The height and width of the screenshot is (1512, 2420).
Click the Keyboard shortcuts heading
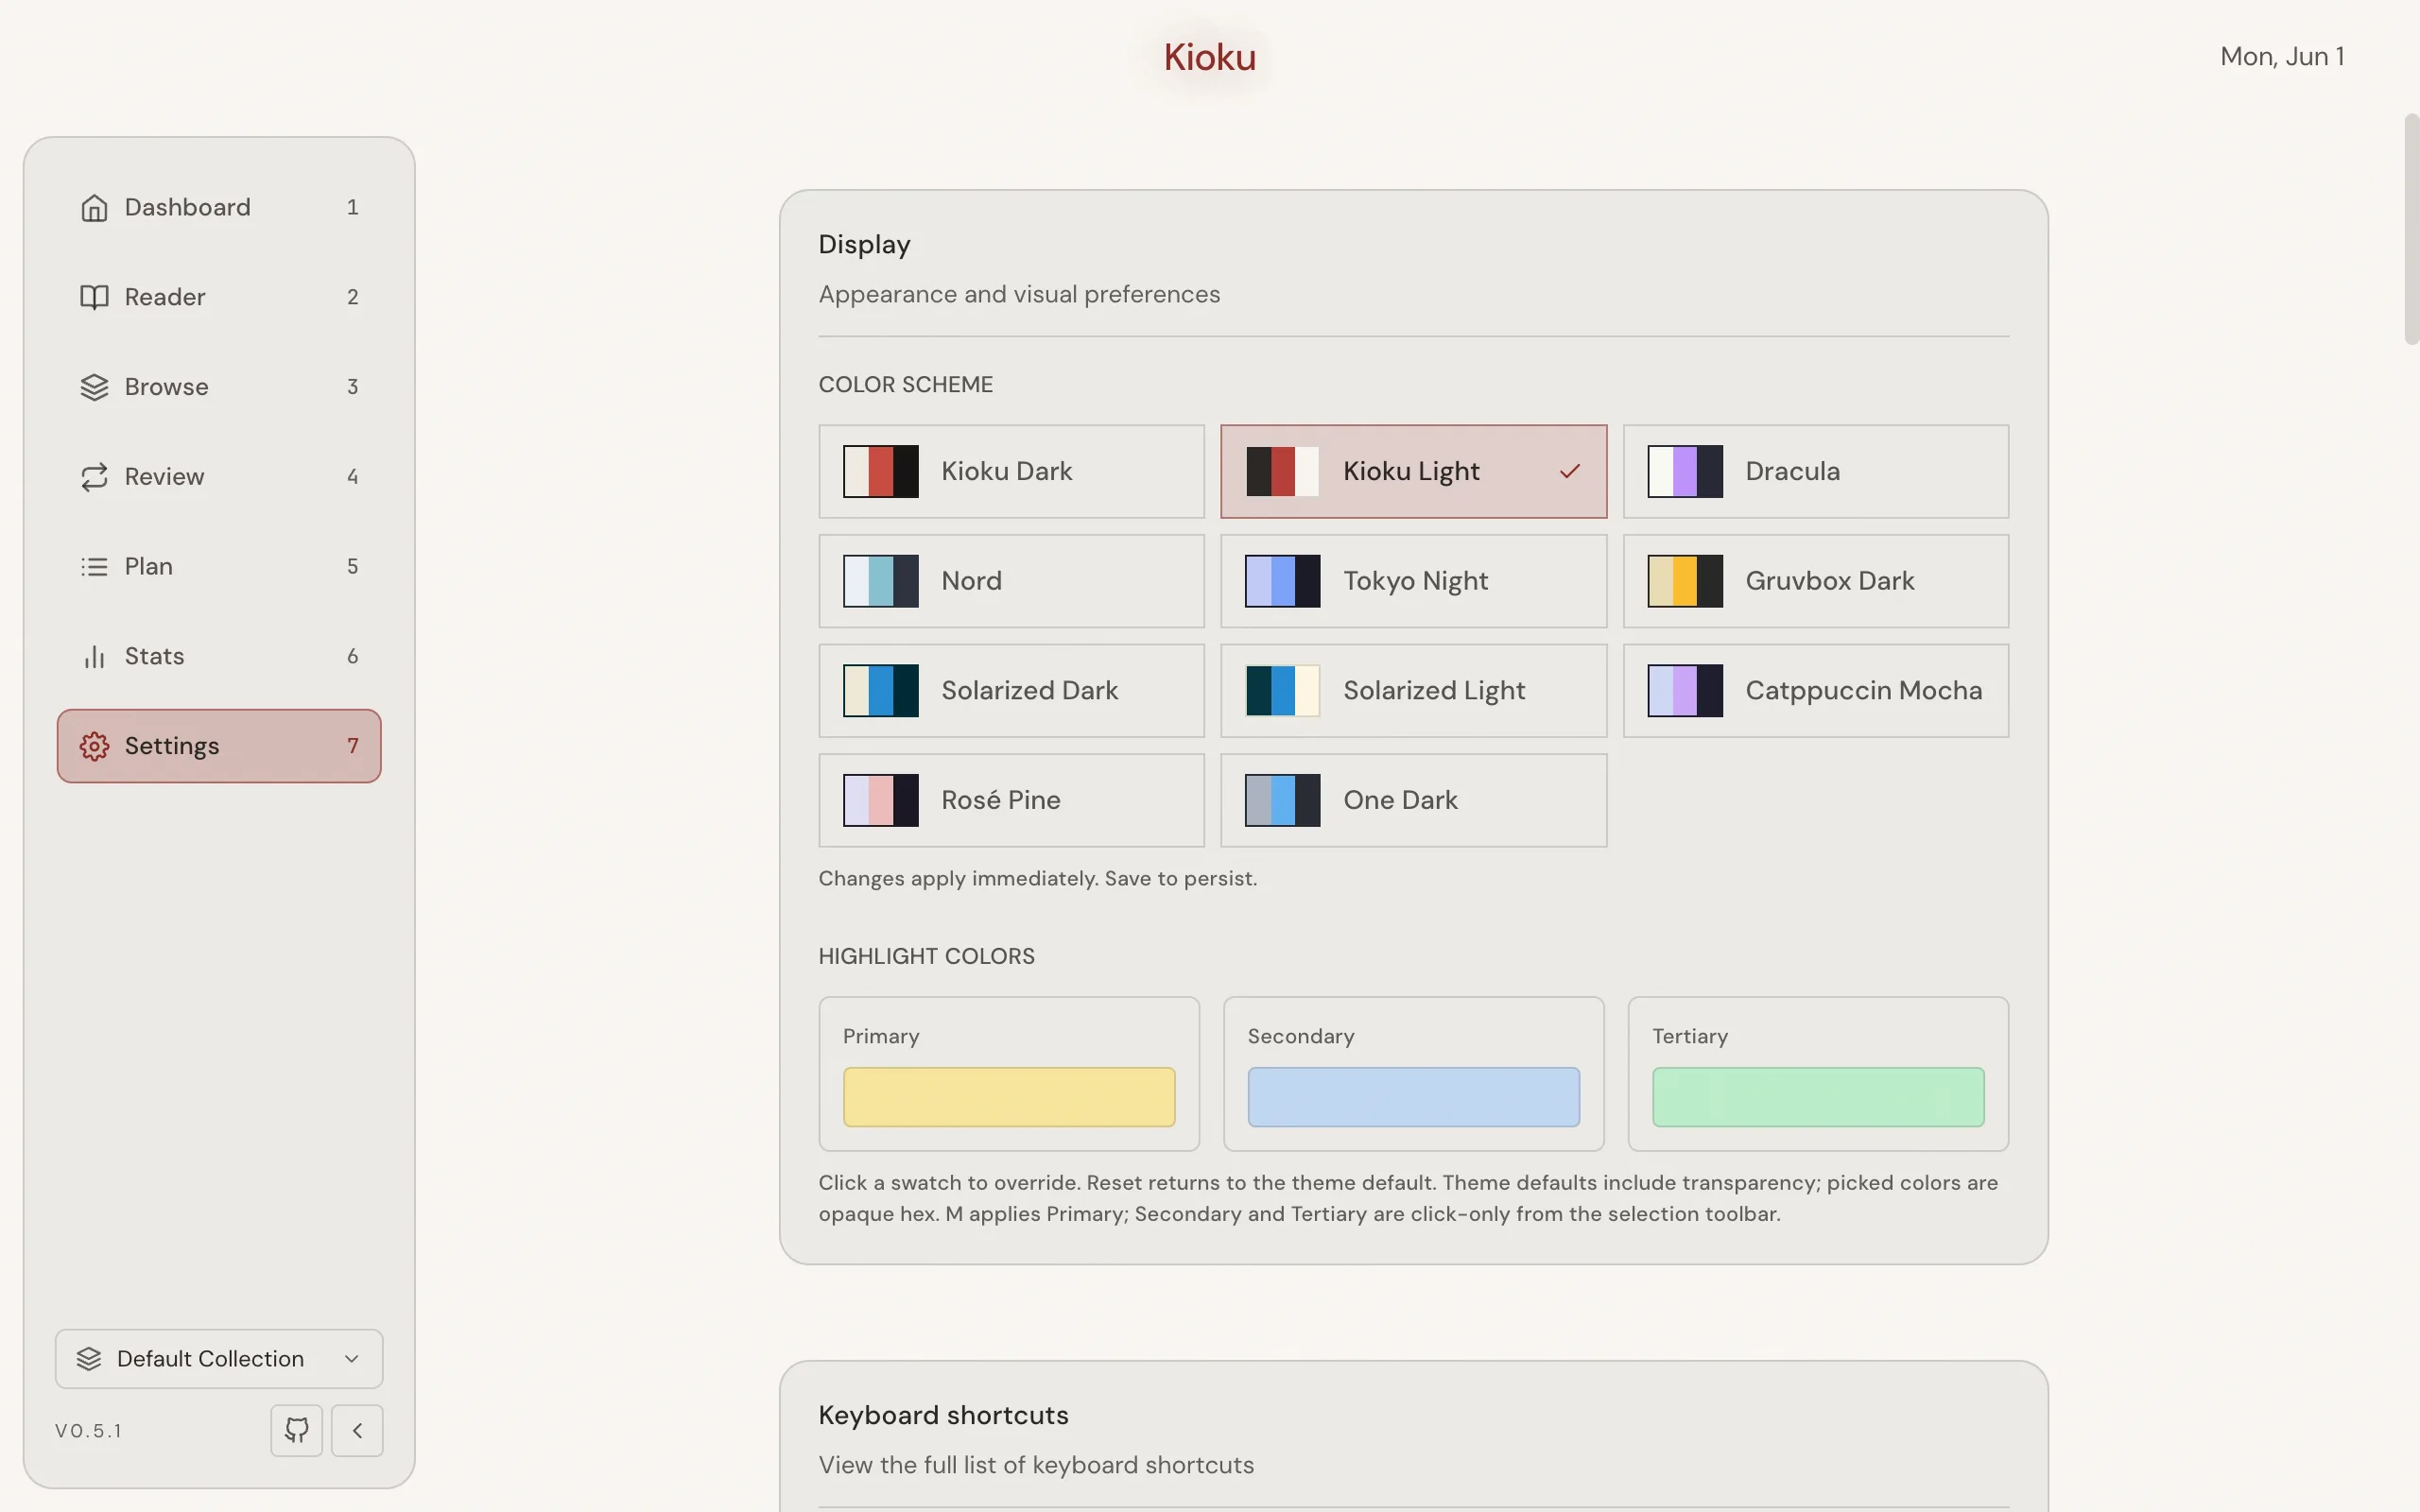point(943,1415)
